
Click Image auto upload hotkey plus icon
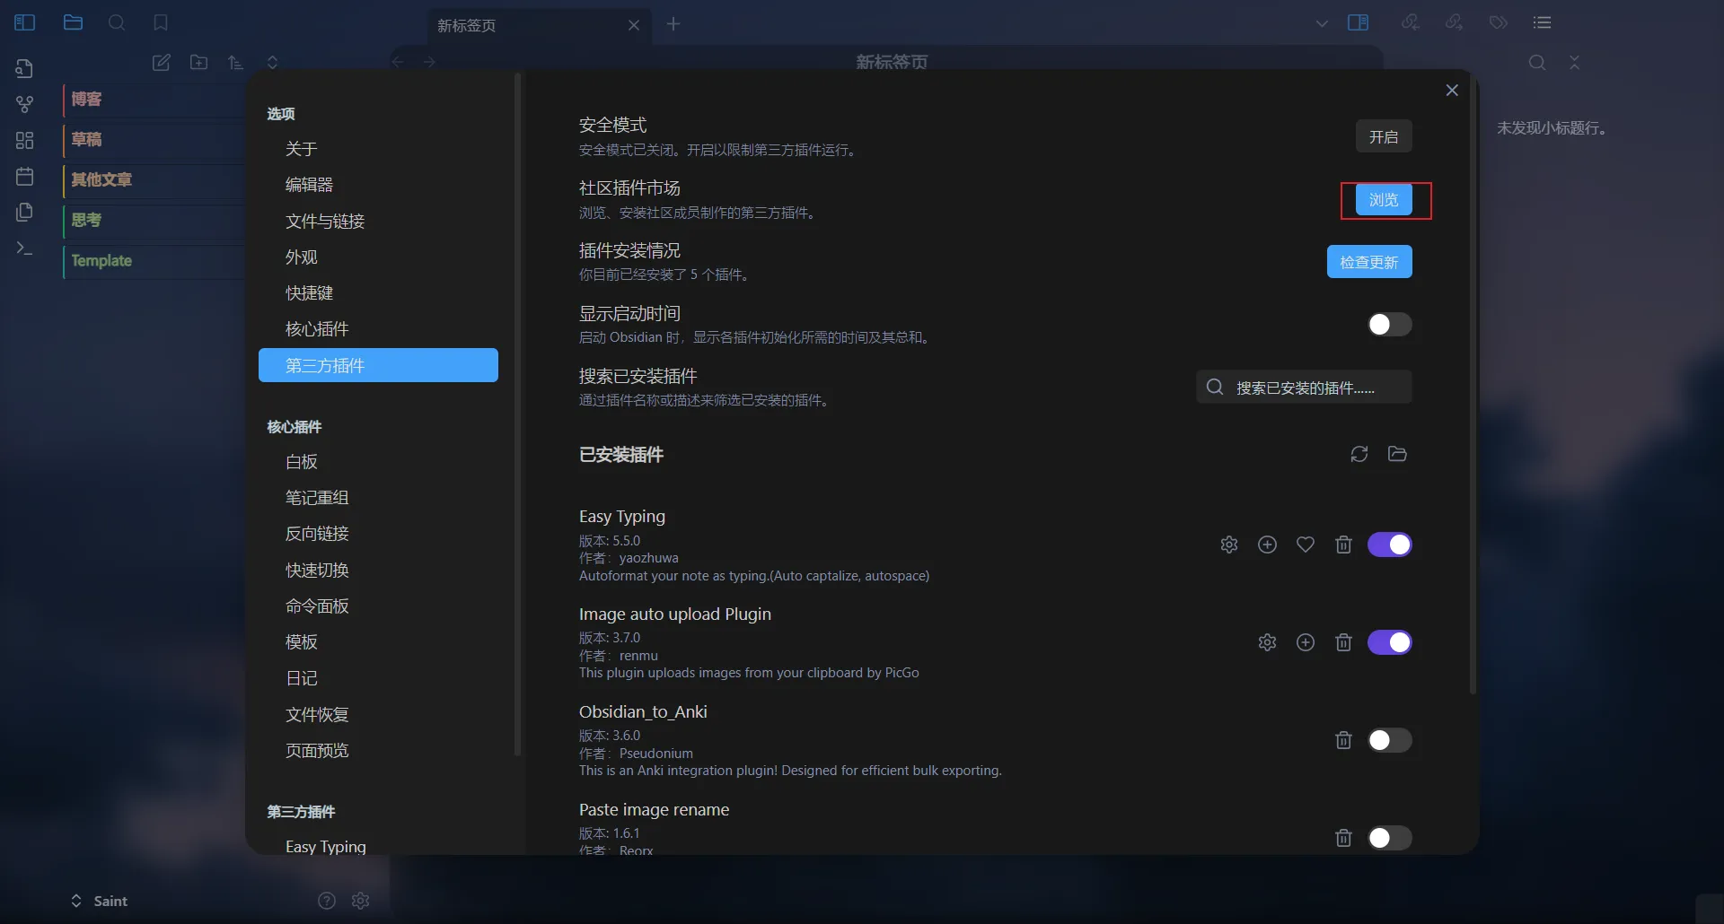click(x=1306, y=642)
